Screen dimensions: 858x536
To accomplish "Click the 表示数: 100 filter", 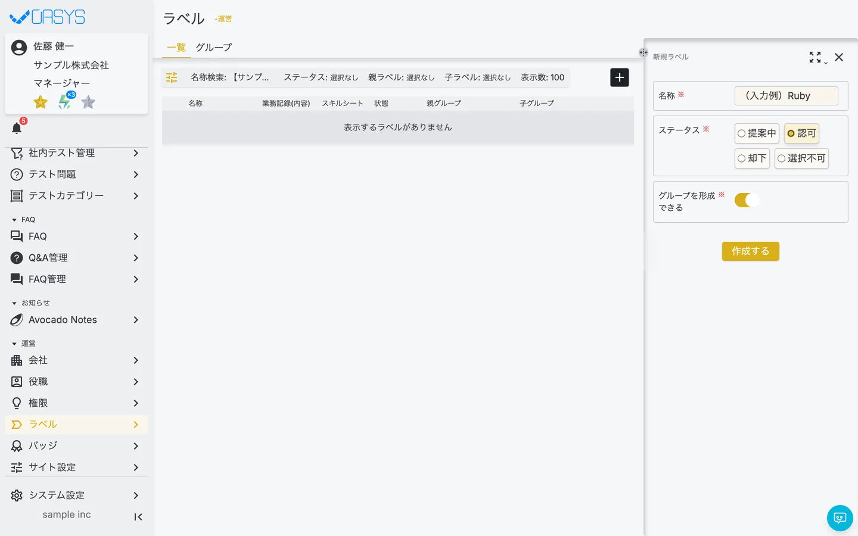I will coord(542,77).
